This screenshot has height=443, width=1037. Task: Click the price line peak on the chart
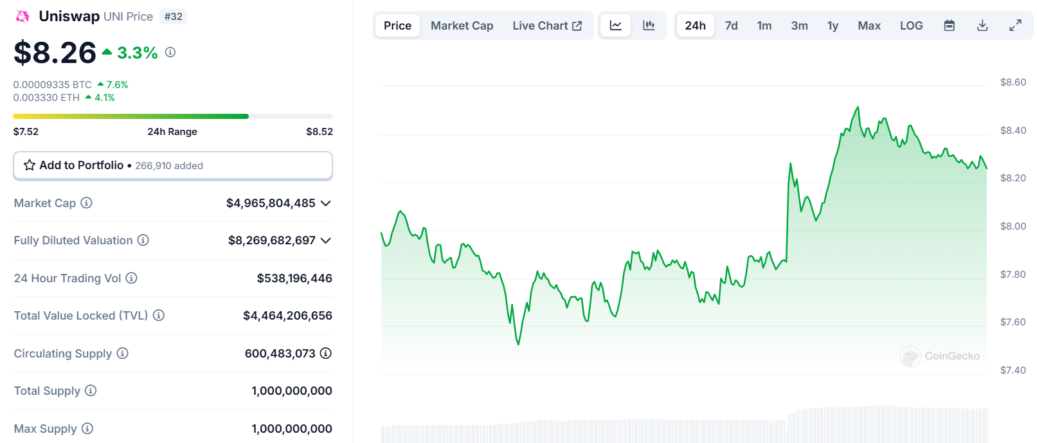858,108
